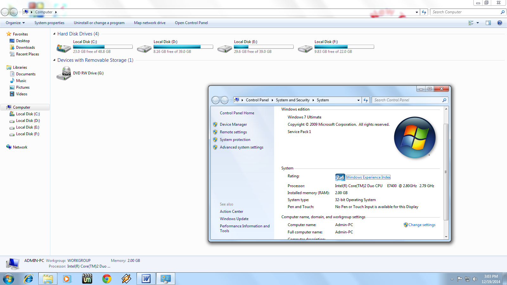Open change your view icon
The height and width of the screenshot is (285, 507).
click(x=471, y=23)
